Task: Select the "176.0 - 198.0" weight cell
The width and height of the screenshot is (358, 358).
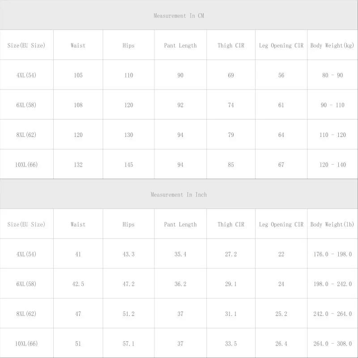Action: coord(332,254)
